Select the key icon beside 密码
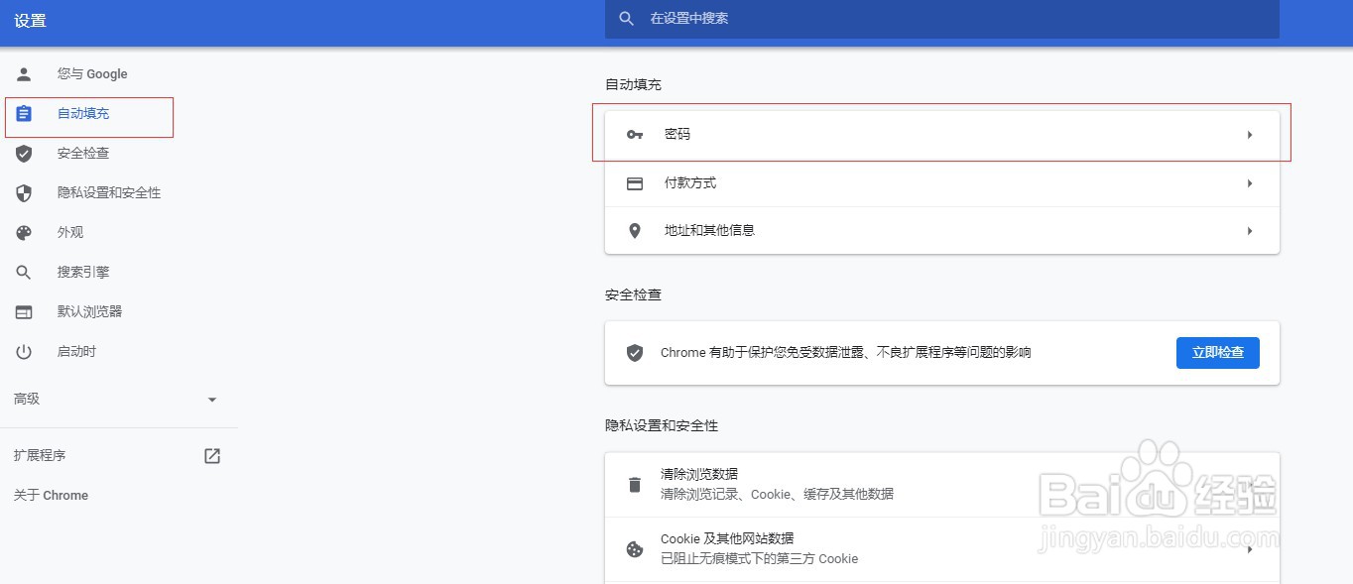 [634, 134]
